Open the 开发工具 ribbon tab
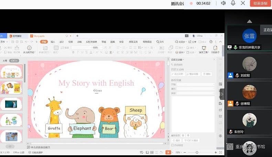This screenshot has height=157, width=272. (133, 42)
